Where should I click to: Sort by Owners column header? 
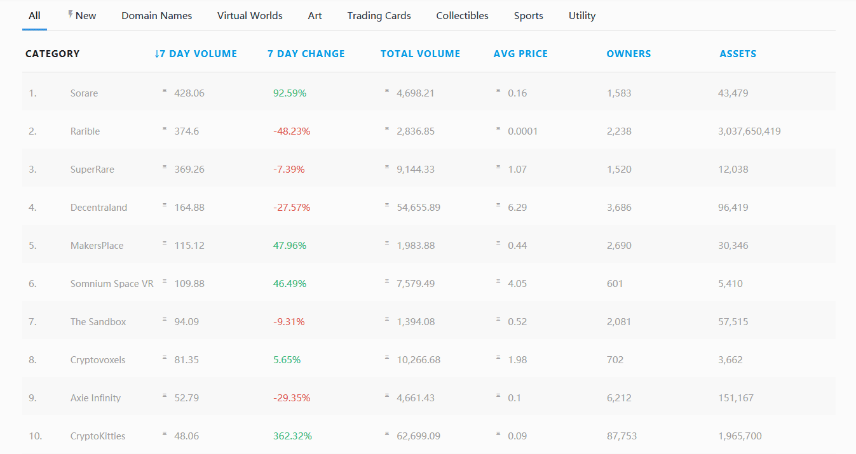[x=628, y=54]
